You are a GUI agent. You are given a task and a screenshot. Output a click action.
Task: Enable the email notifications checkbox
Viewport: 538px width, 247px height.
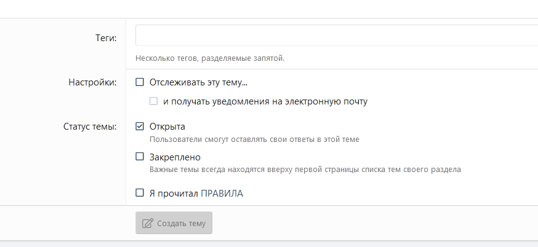[154, 101]
